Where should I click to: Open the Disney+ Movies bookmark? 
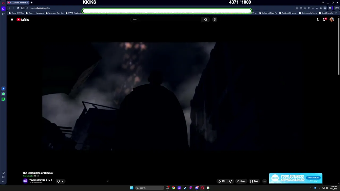[x=35, y=13]
